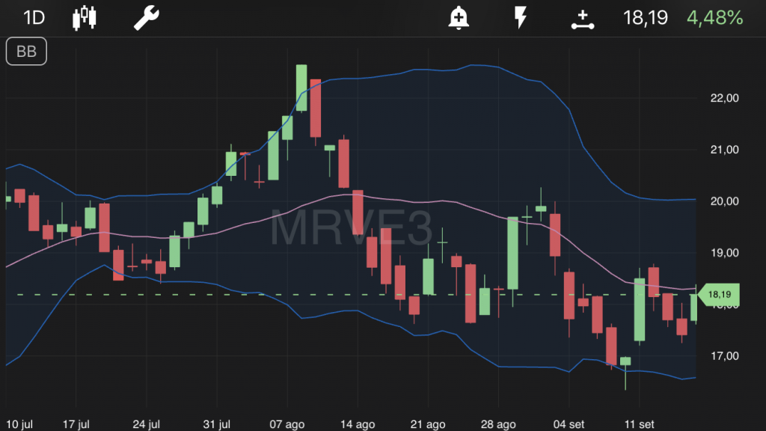Viewport: 766px width, 431px height.
Task: Click the 14 ago date label
Action: [358, 424]
